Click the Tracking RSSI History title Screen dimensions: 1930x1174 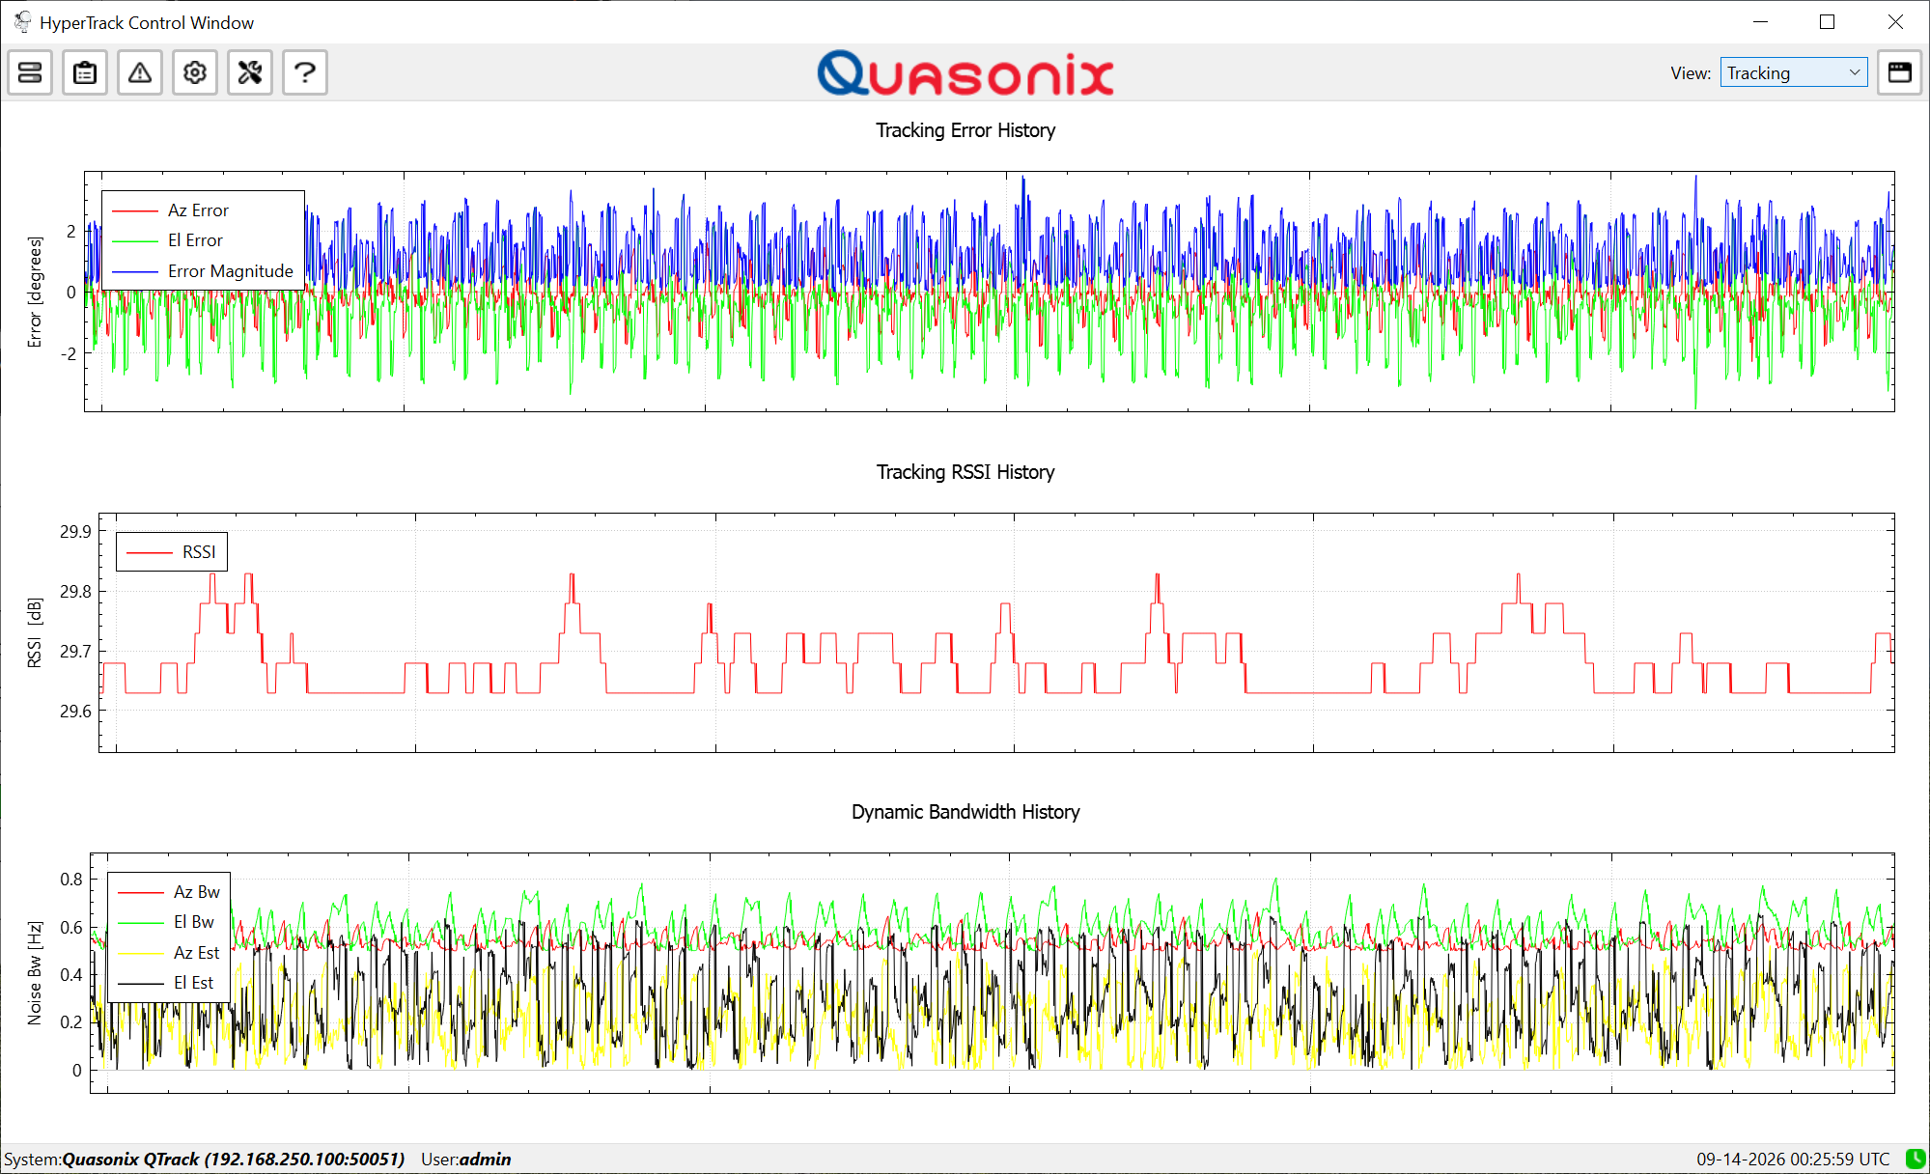pos(965,472)
